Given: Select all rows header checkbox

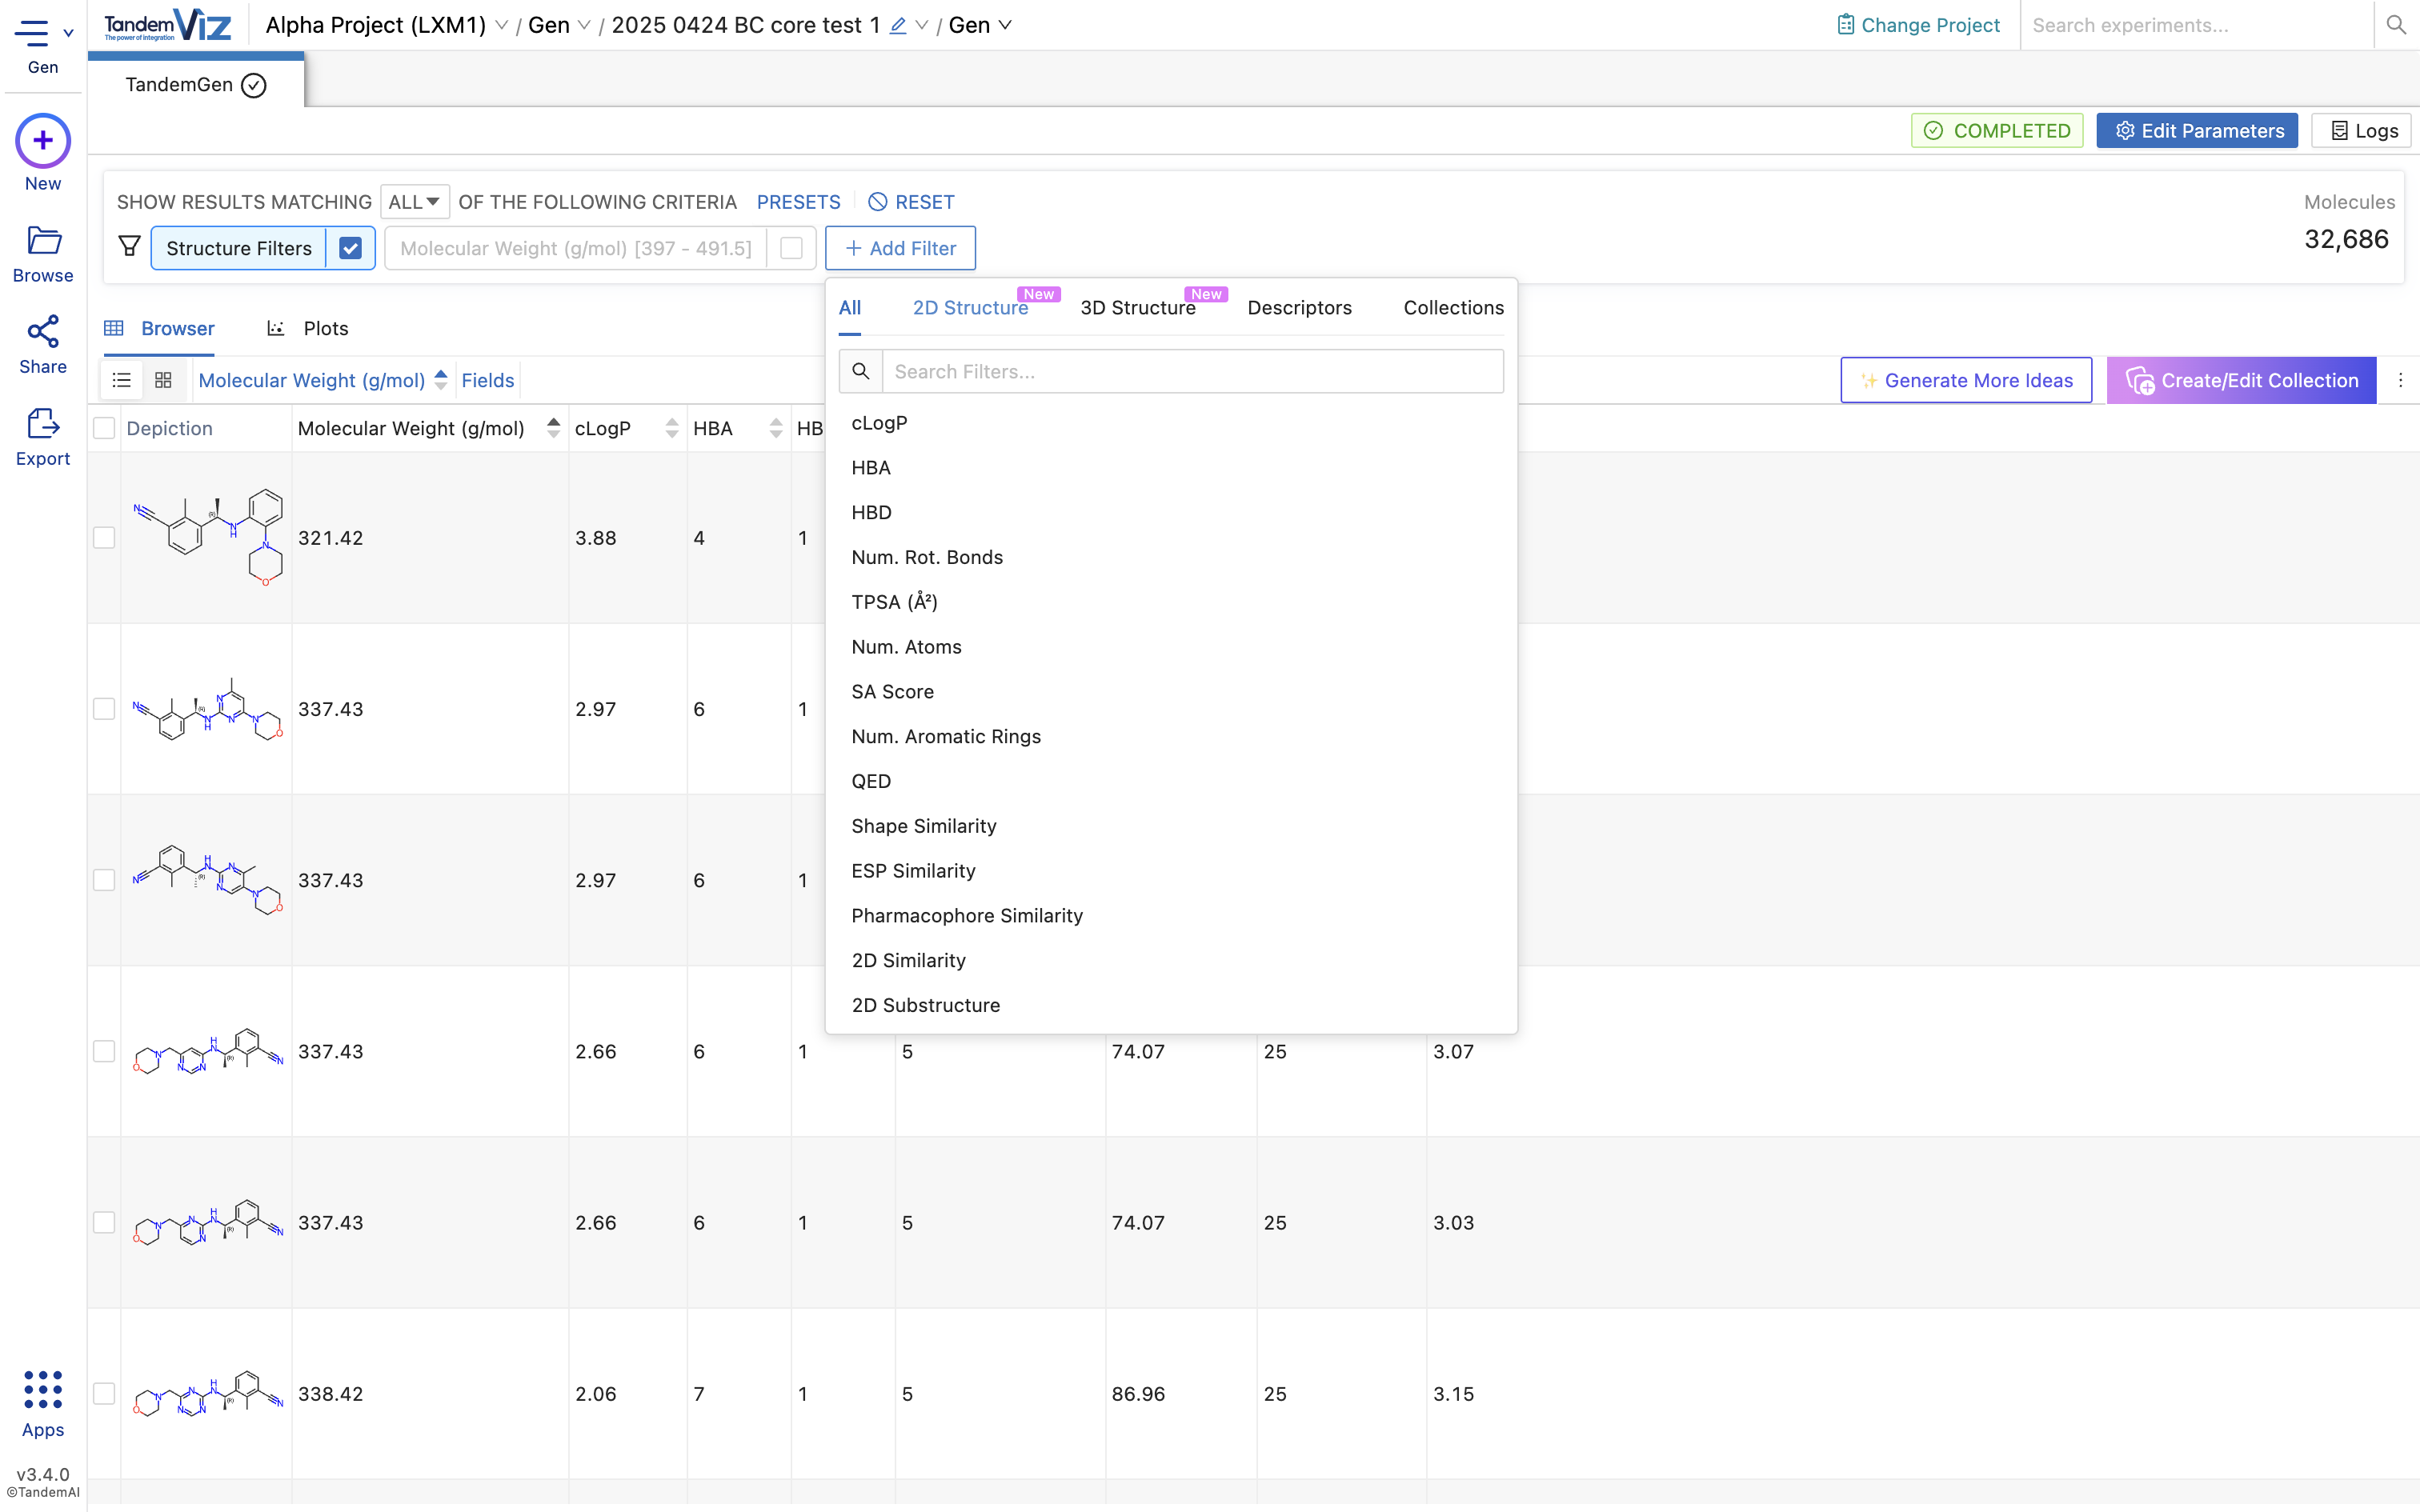Looking at the screenshot, I should [104, 428].
